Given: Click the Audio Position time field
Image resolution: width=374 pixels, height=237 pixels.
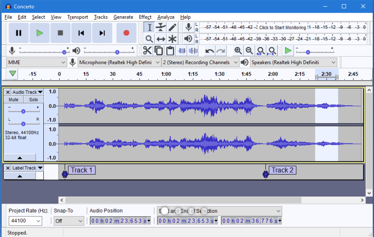Looking at the screenshot, I should tap(120, 221).
